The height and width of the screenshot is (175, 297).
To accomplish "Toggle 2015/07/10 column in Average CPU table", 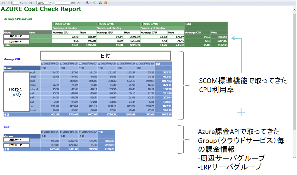I will [x=137, y=64].
